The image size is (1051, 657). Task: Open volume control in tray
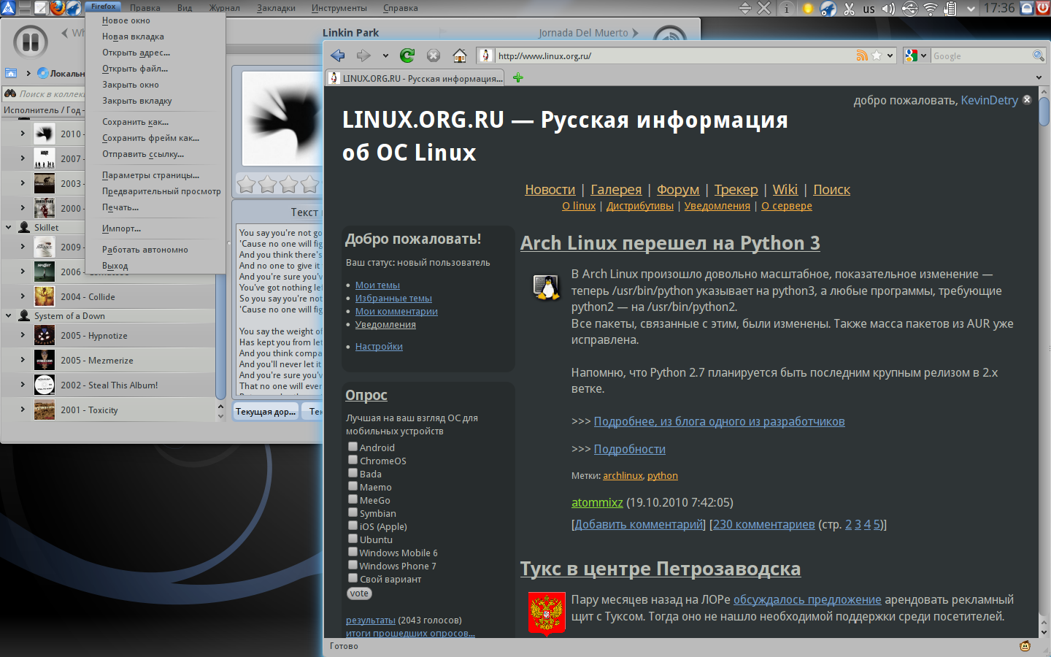point(888,9)
